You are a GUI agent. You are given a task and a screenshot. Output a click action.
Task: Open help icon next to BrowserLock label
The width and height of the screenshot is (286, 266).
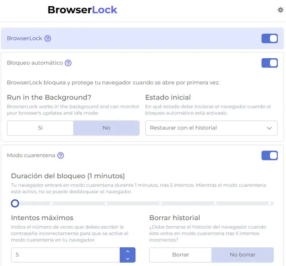click(48, 38)
